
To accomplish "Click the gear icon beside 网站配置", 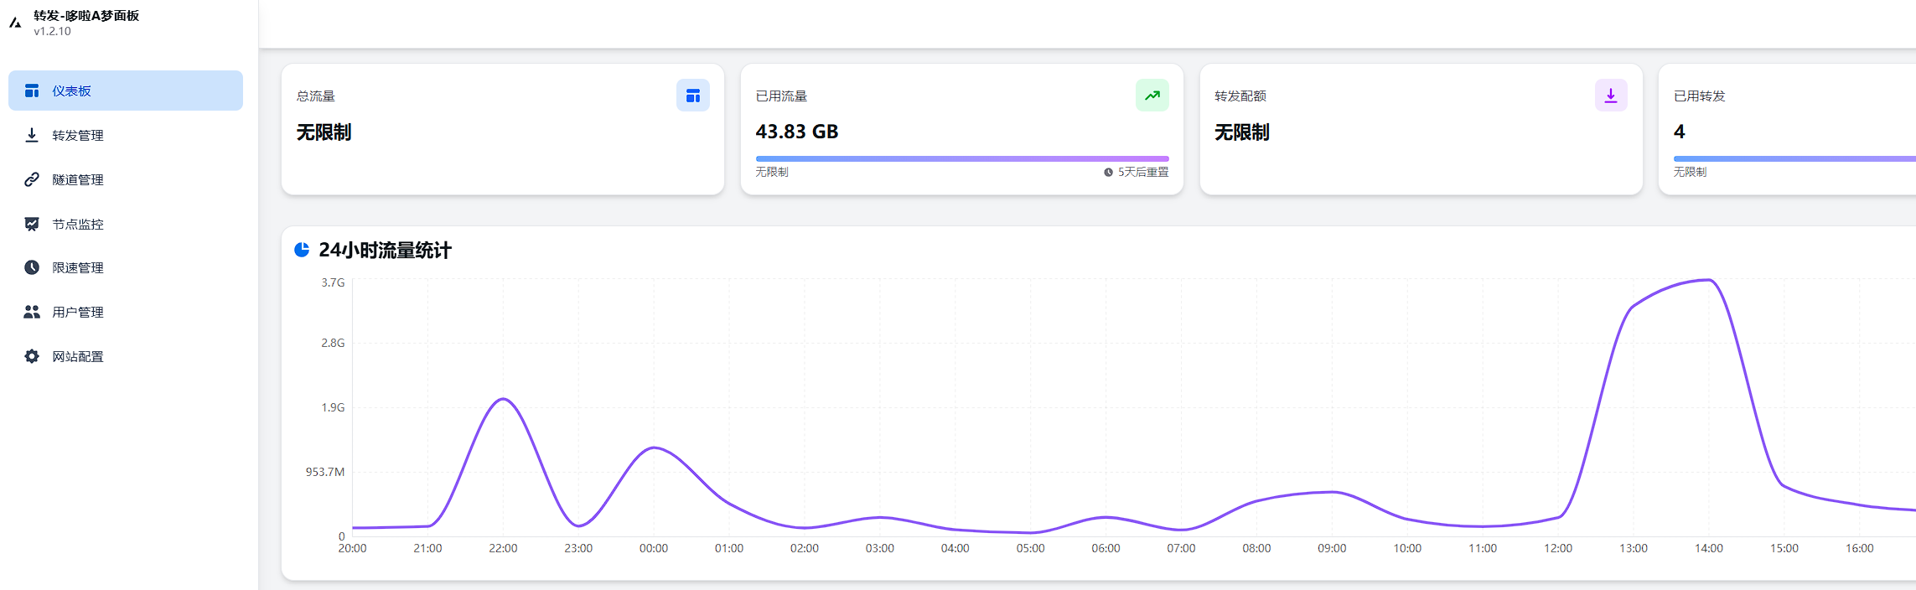I will coord(32,356).
